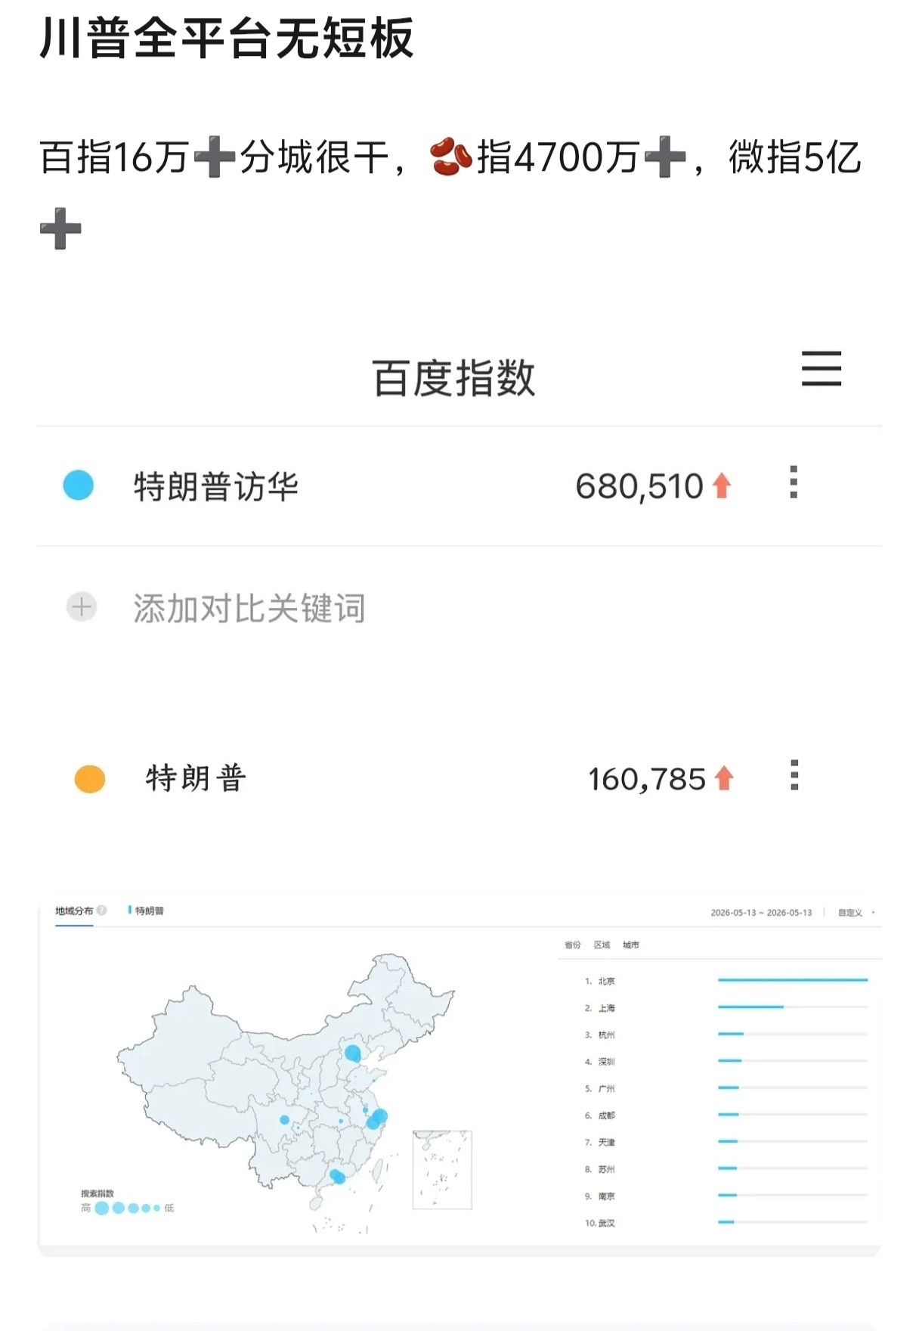This screenshot has height=1331, width=919.
Task: Click the plus icon for adding compare keyword
Action: 82,607
